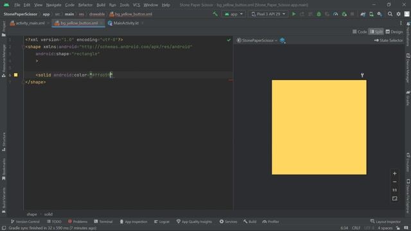Switch editor to Split view mode
This screenshot has height=231, width=411.
pyautogui.click(x=376, y=31)
